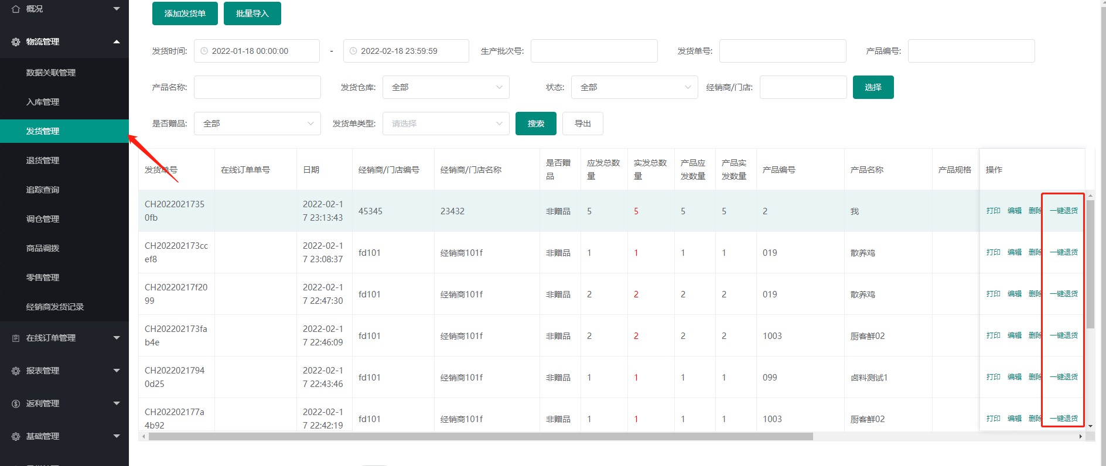Click 删除 for order CH20220217940d25
1106x466 pixels.
click(1035, 377)
